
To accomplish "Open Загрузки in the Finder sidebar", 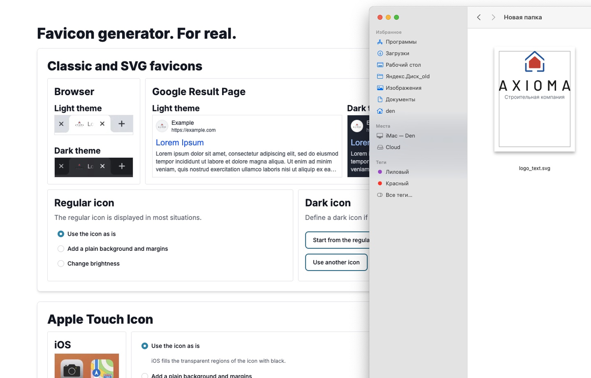I will (398, 53).
